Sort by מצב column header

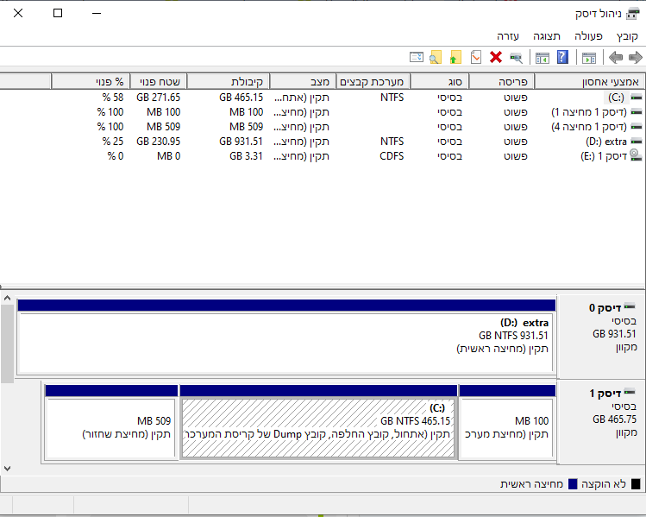click(303, 82)
